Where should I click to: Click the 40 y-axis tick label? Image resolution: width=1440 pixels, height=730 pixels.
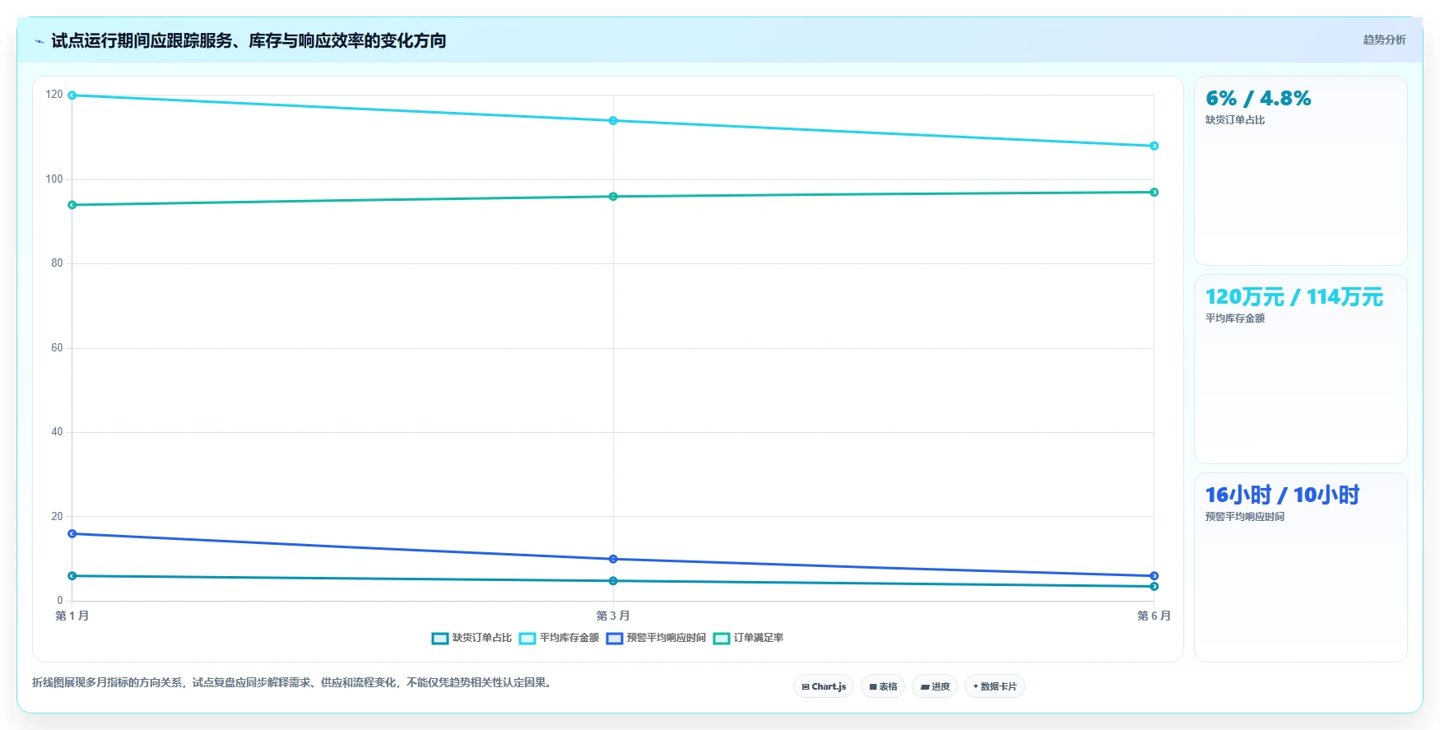pos(57,432)
